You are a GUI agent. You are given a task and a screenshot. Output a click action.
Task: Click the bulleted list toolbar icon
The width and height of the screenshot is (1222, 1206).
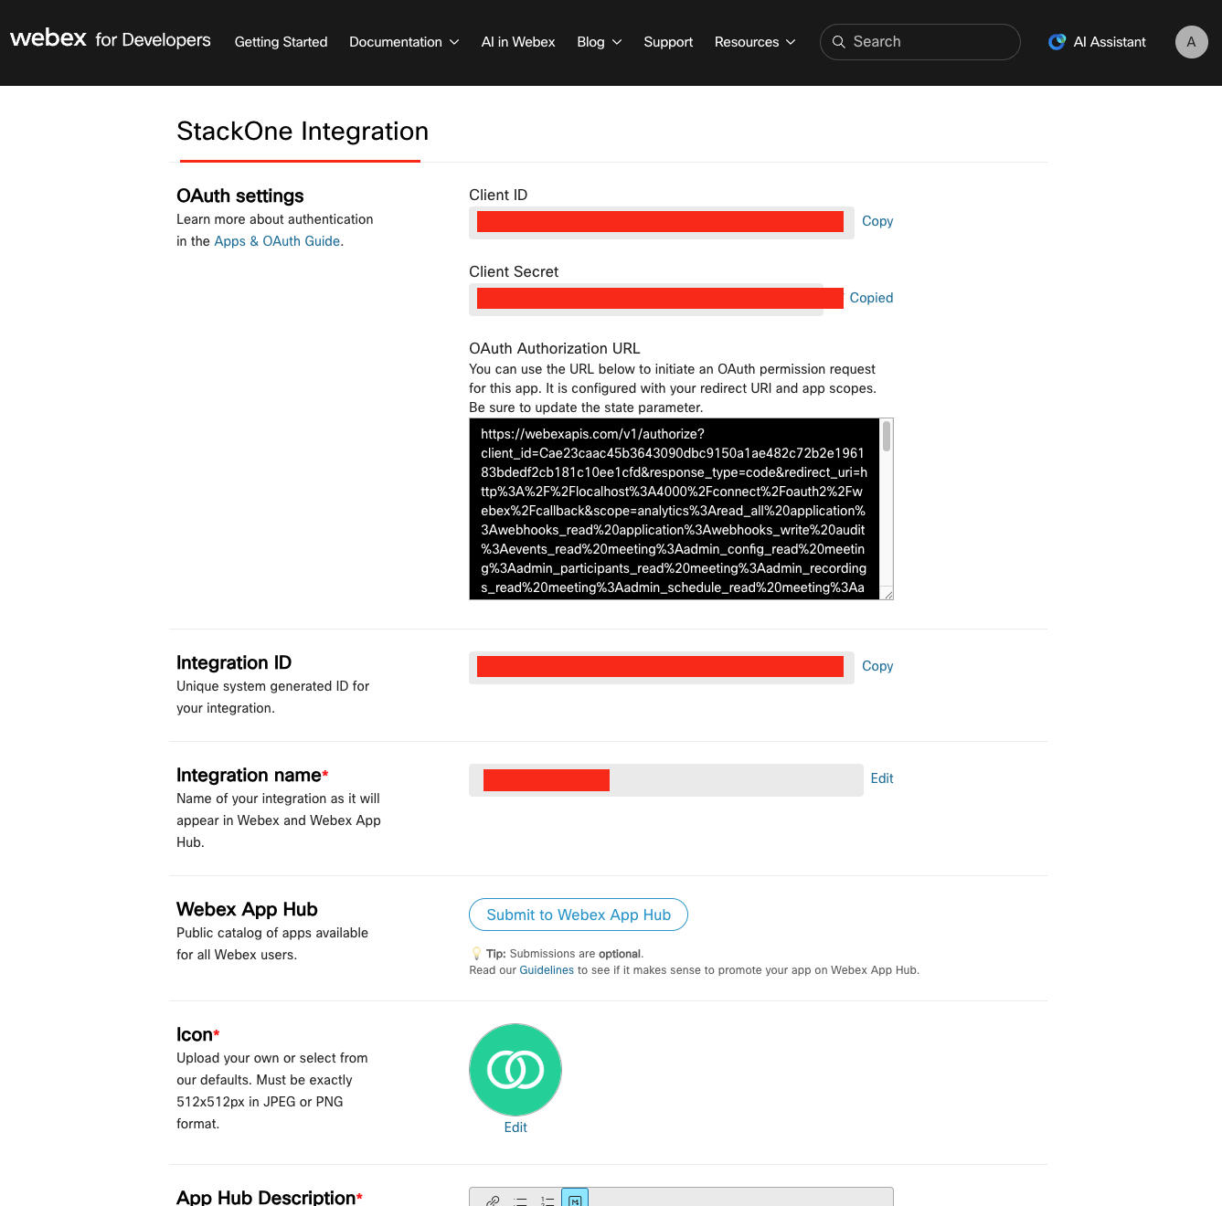click(x=520, y=1201)
